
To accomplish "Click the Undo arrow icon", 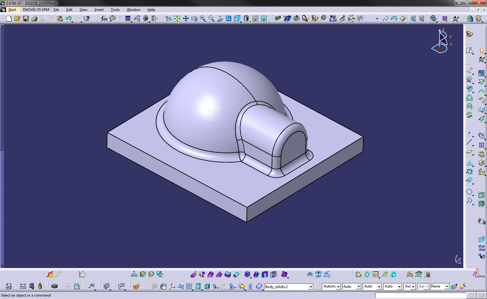I will (x=68, y=18).
